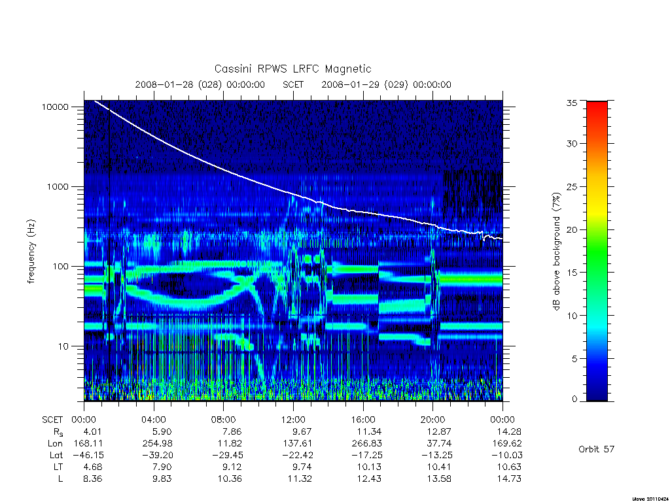Click the LT value 10.63

[x=509, y=467]
